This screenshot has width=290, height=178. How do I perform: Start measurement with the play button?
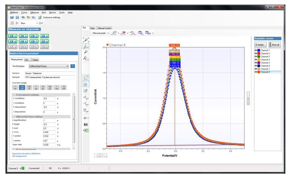pyautogui.click(x=17, y=23)
